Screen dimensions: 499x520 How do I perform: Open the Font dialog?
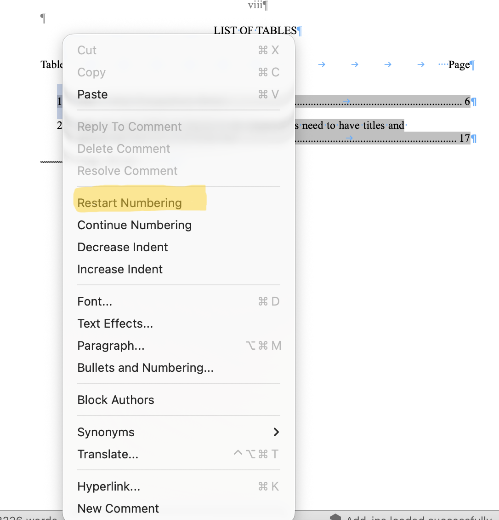(95, 301)
